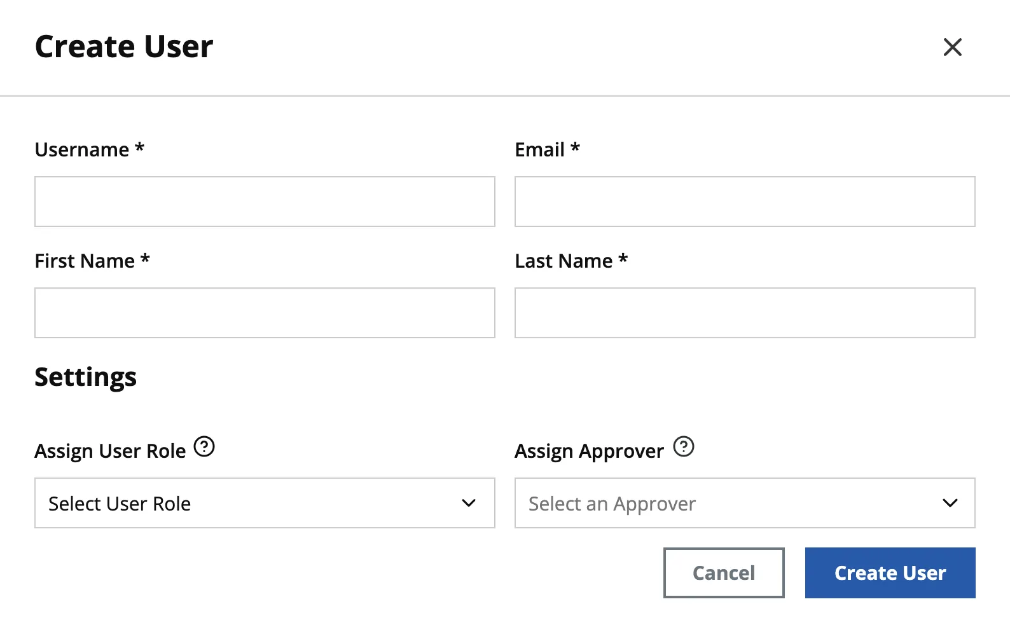Expand the Select User Role chevron
The image size is (1010, 632).
pyautogui.click(x=469, y=503)
